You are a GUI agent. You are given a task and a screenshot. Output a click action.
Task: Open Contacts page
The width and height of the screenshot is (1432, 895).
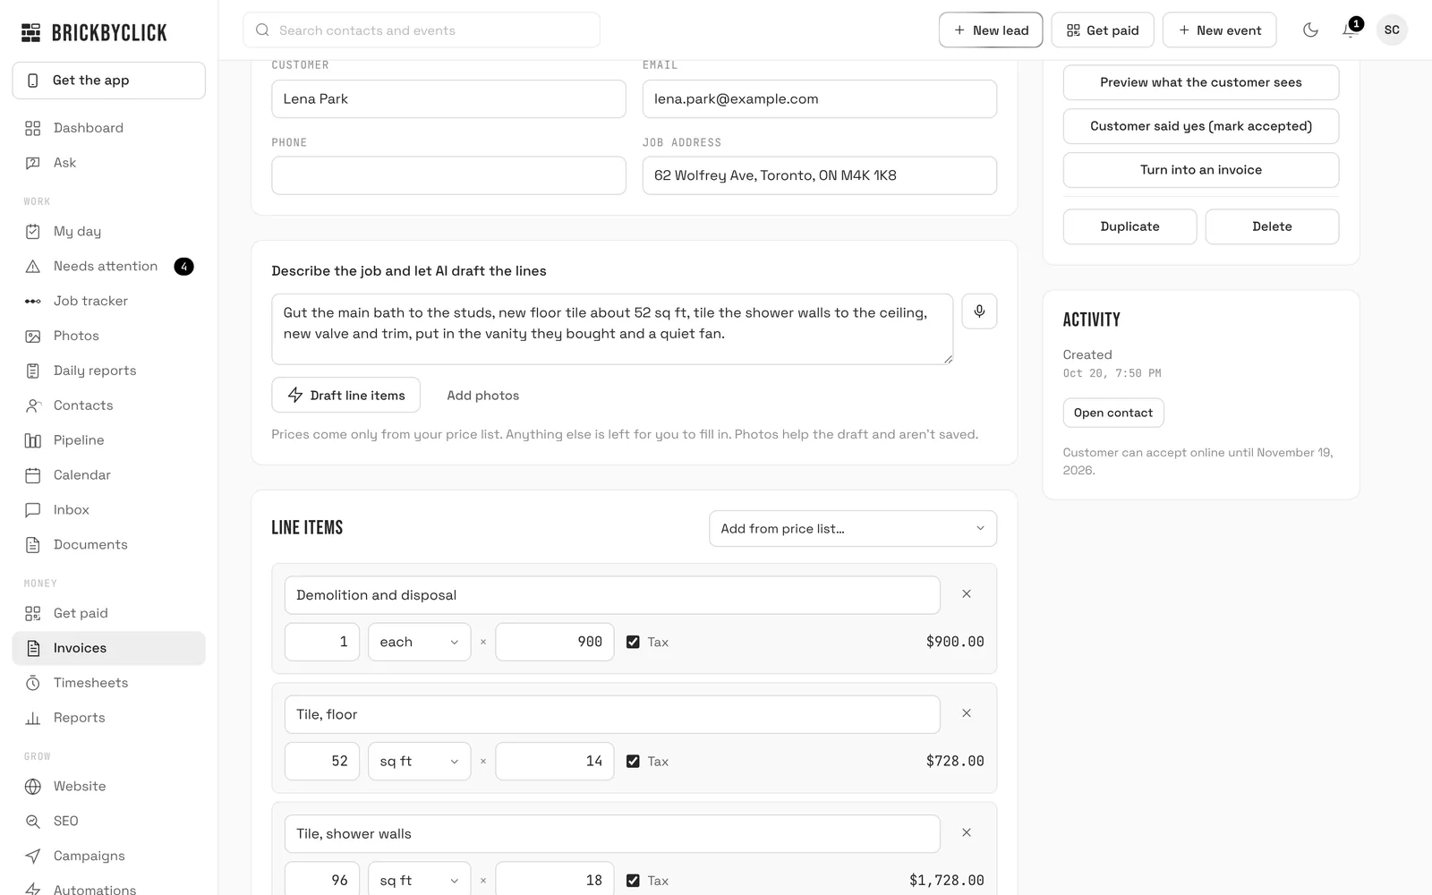click(109, 405)
